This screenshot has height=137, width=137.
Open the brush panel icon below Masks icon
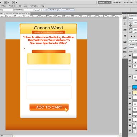[x=125, y=48]
